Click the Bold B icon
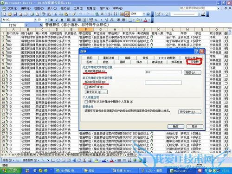The image size is (232, 174). [52, 20]
